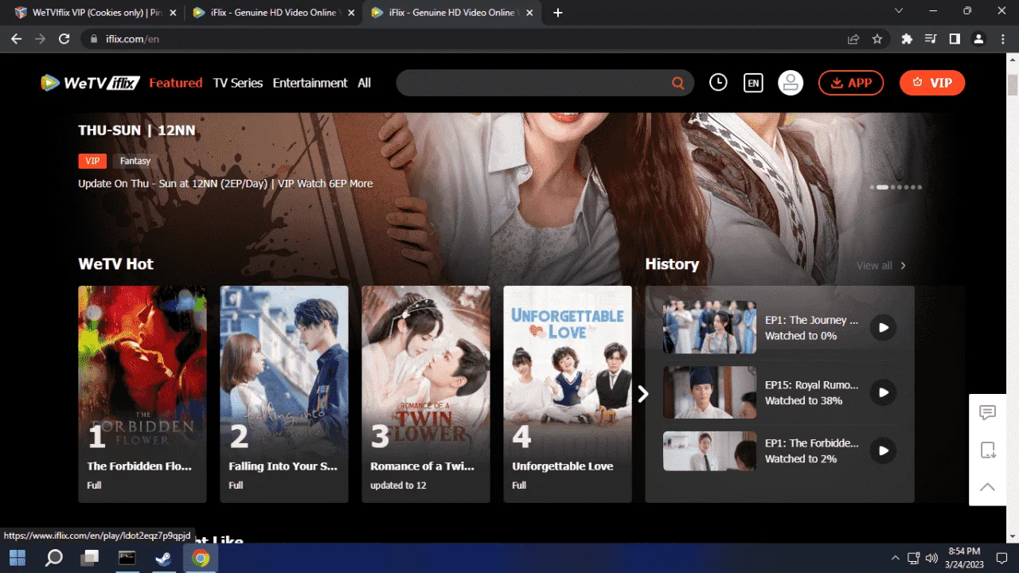Open Falling Into Your Smile poster
The image size is (1019, 573).
tap(284, 369)
